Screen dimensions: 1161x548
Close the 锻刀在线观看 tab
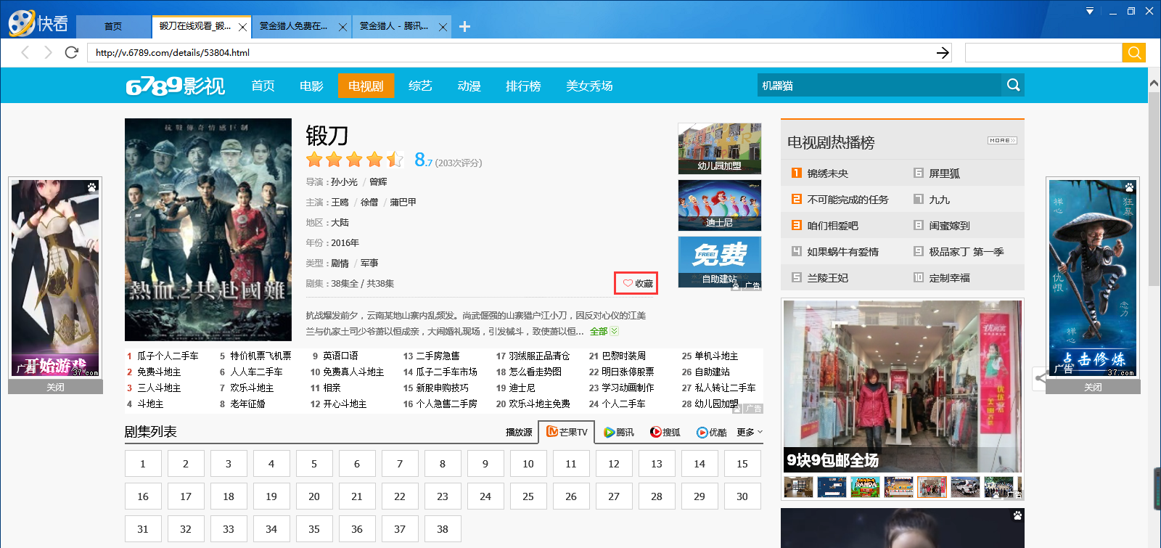[242, 27]
